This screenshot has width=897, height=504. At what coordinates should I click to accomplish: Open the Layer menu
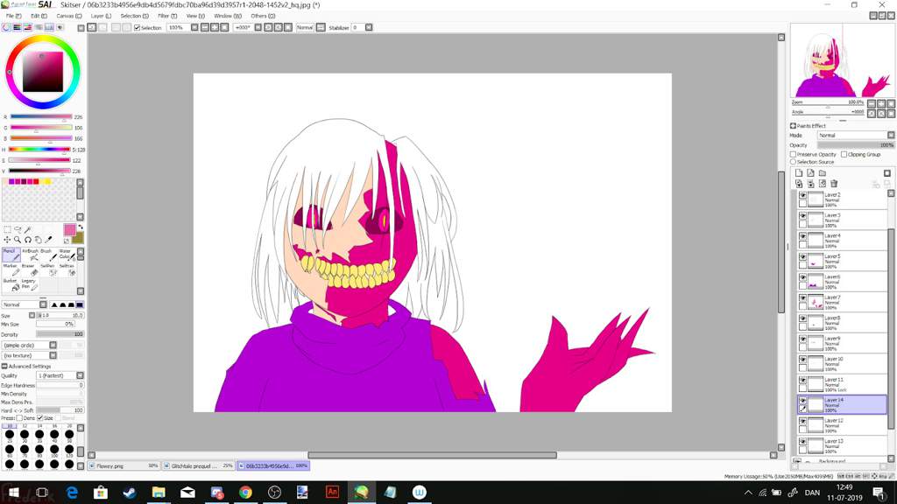102,16
